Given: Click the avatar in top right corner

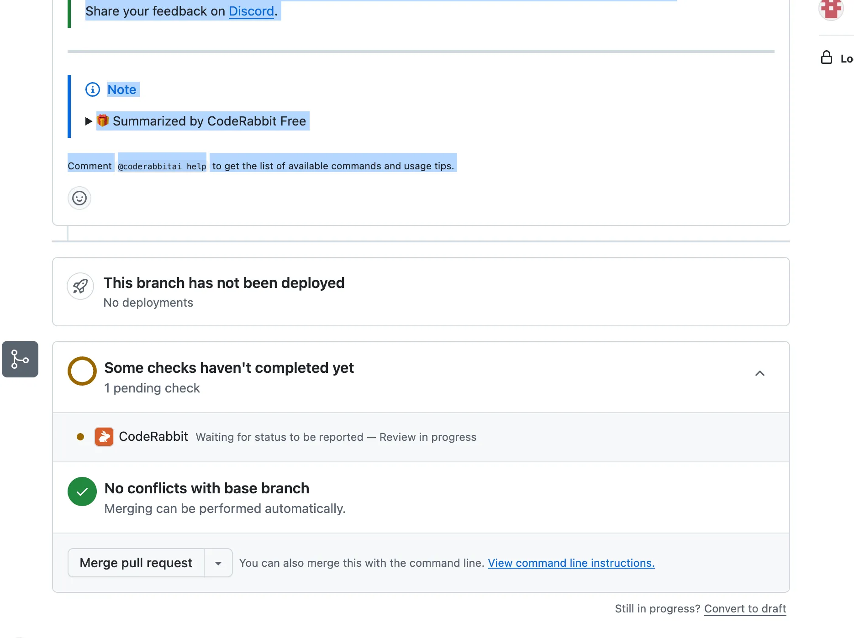Looking at the screenshot, I should (831, 9).
